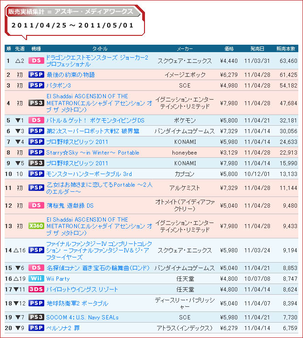Image resolution: width=303 pixels, height=338 pixels.
Task: Click the メーカー column header
Action: [185, 49]
